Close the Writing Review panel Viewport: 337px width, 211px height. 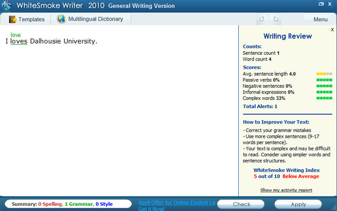[332, 30]
